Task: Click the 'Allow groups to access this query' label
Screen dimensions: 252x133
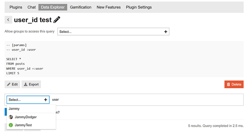Action: (x=30, y=31)
